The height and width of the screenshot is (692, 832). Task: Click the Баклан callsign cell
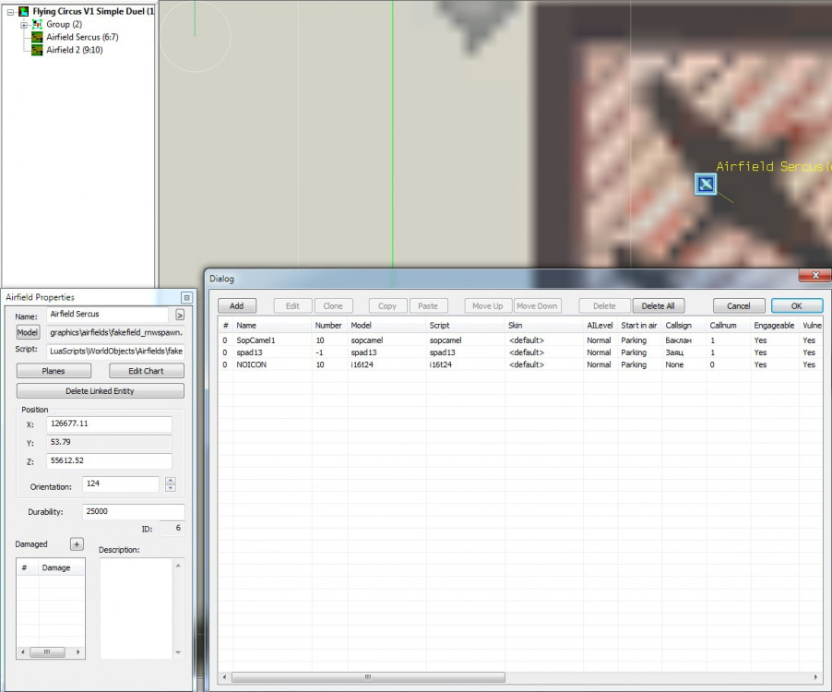tap(679, 340)
